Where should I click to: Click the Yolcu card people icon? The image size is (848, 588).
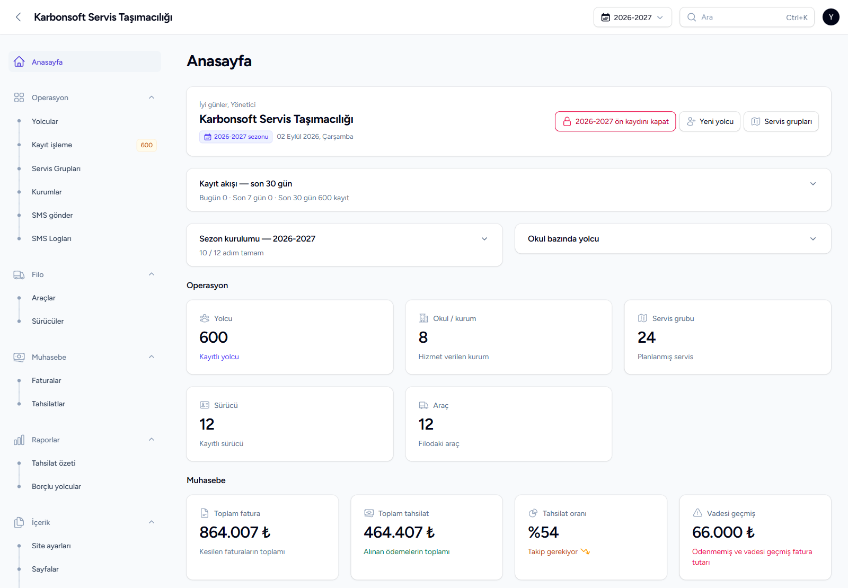[205, 318]
